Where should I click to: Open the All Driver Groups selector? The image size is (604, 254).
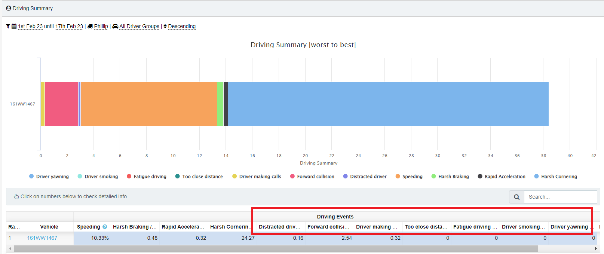point(139,27)
